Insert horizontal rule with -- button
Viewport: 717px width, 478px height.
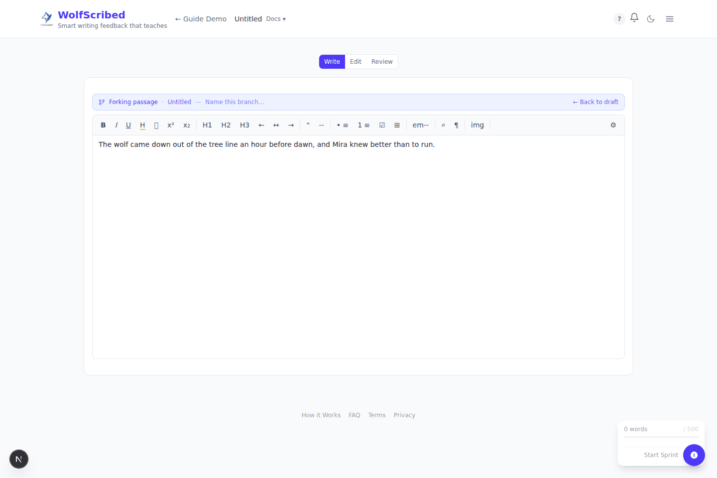coord(322,125)
